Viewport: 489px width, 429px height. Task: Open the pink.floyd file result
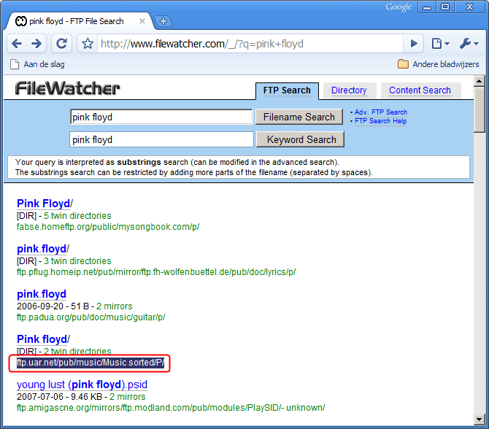[x=42, y=294]
